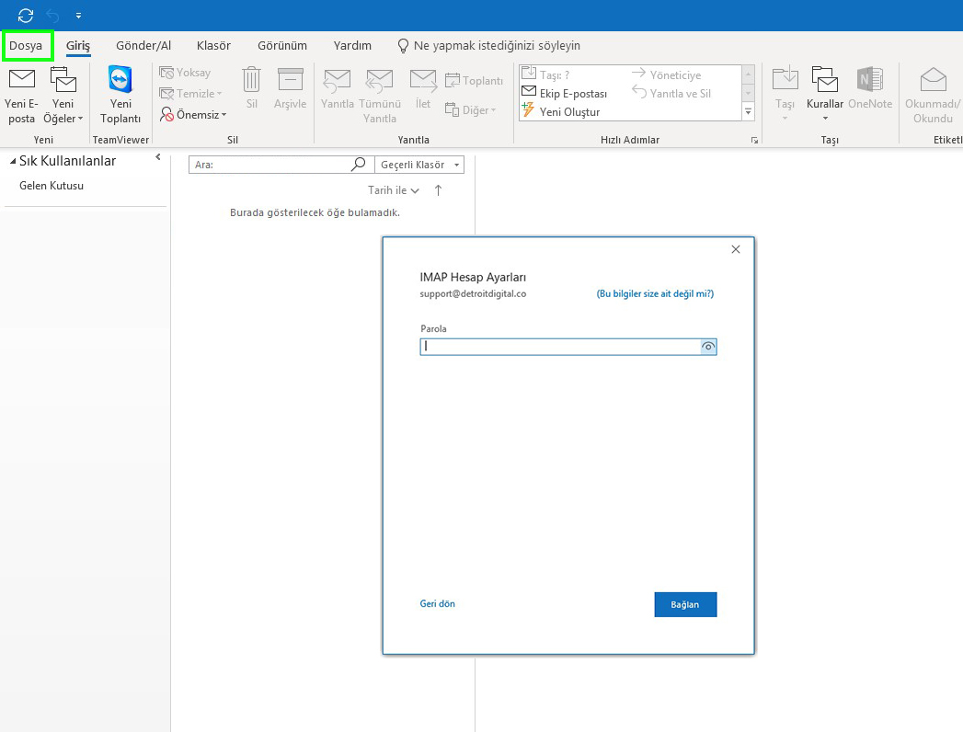Create a new email with Yeni E-posta
Image resolution: width=963 pixels, height=732 pixels.
click(x=21, y=94)
